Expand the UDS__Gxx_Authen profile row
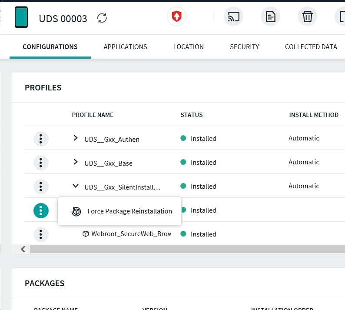The width and height of the screenshot is (345, 310). point(76,138)
